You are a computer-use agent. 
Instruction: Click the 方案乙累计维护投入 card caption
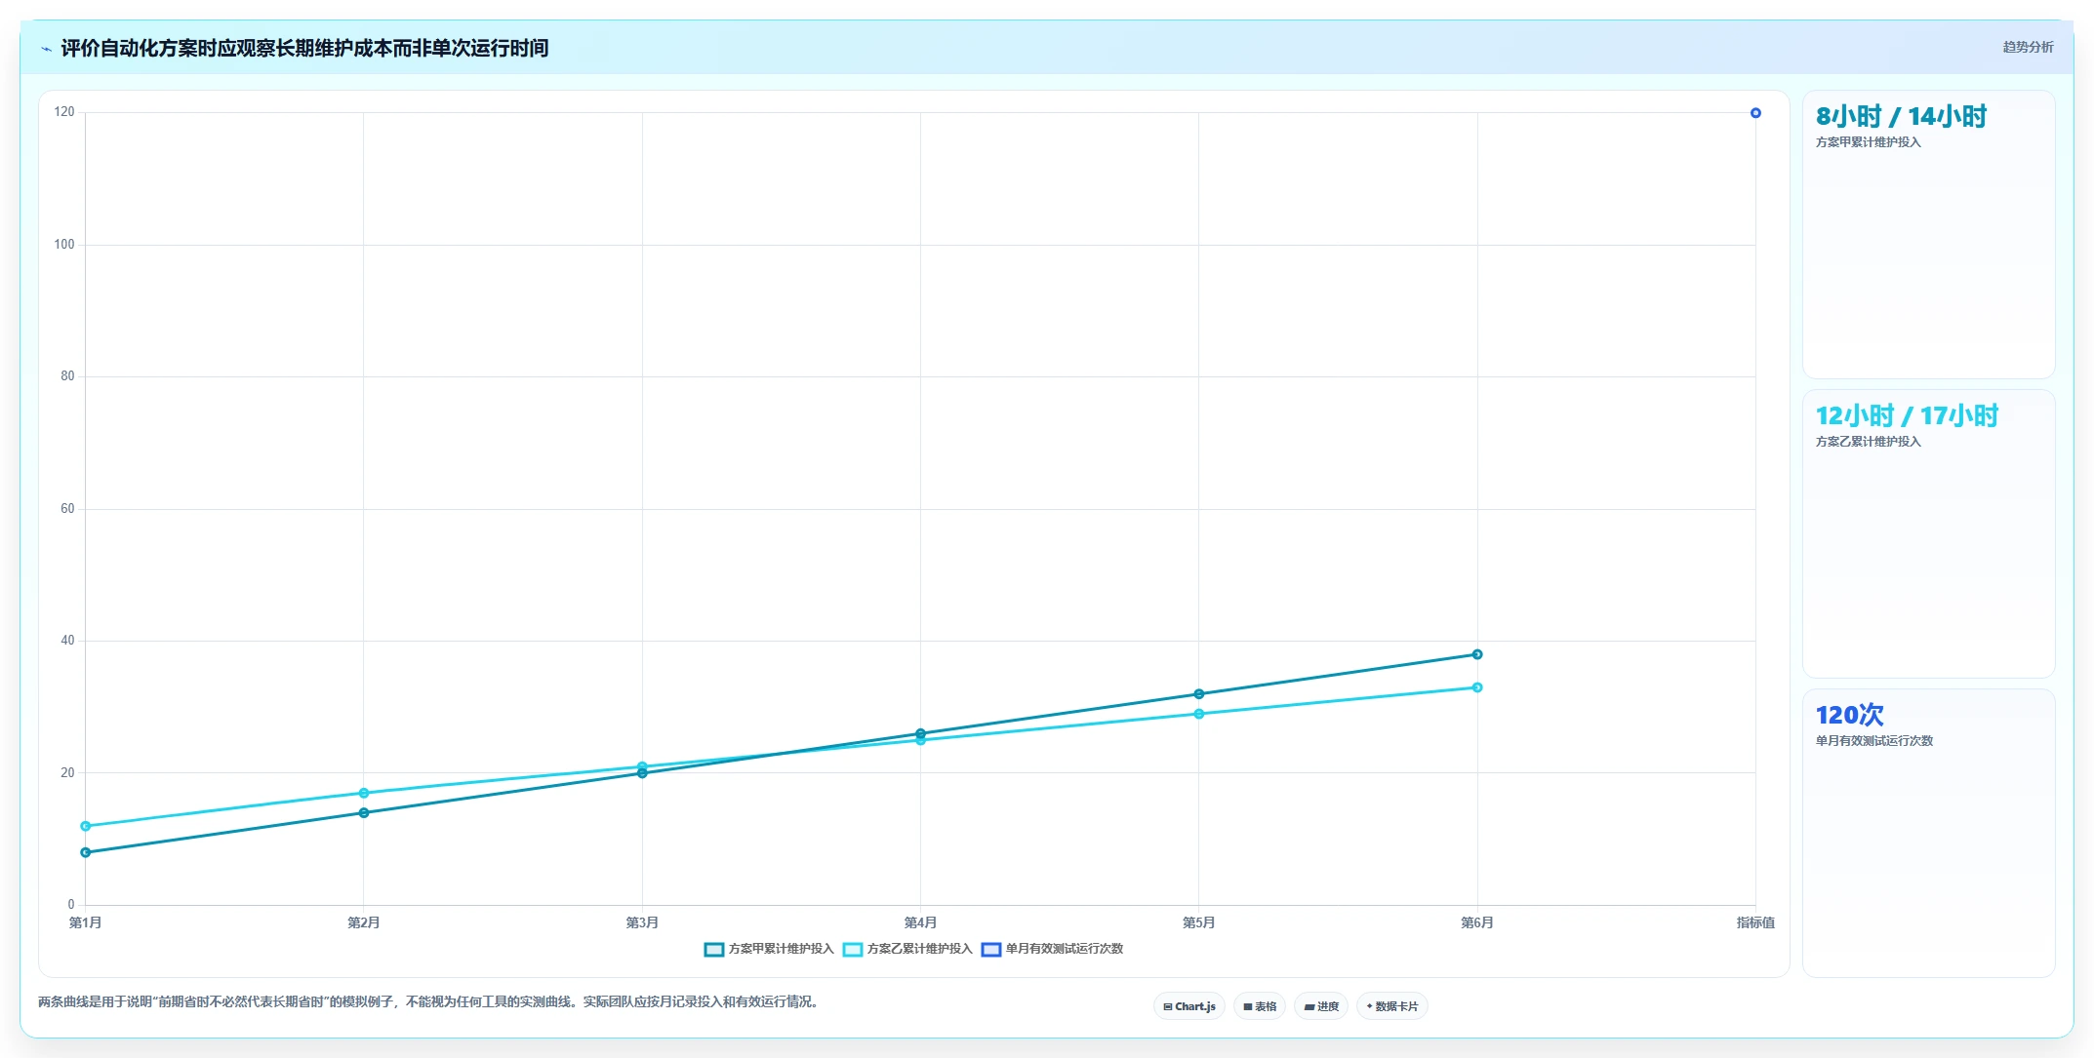pyautogui.click(x=1868, y=442)
